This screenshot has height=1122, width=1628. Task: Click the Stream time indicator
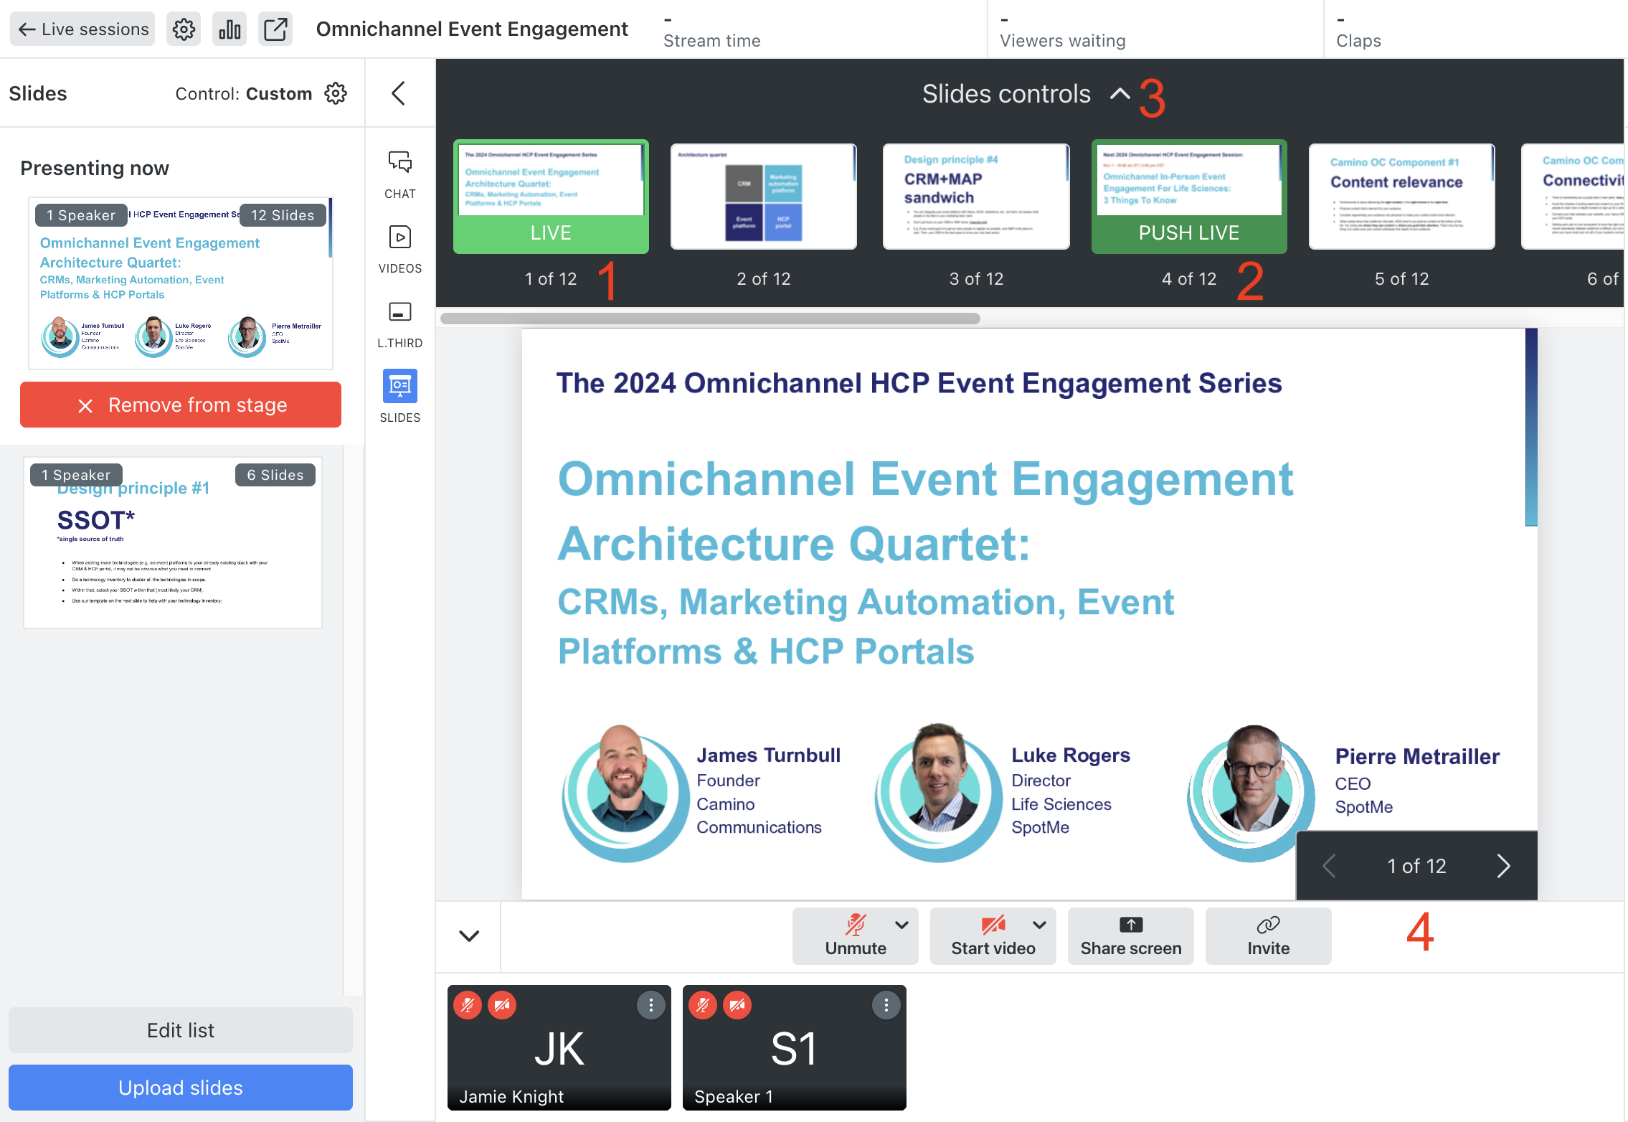[712, 30]
